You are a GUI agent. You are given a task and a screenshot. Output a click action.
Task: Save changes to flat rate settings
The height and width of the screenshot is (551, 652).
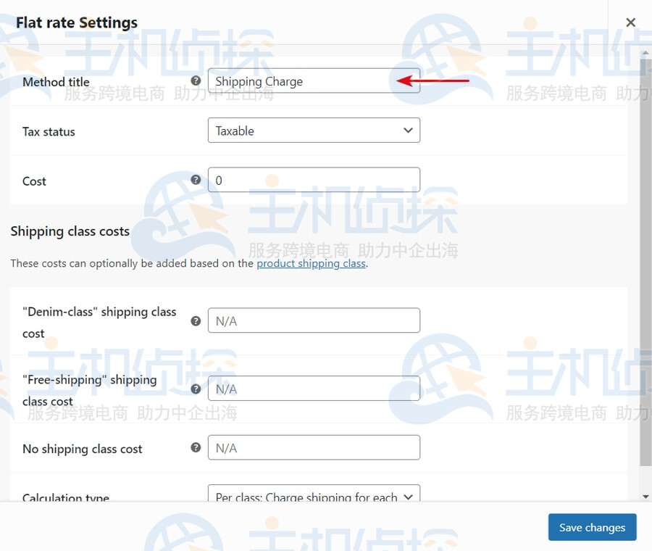click(592, 527)
